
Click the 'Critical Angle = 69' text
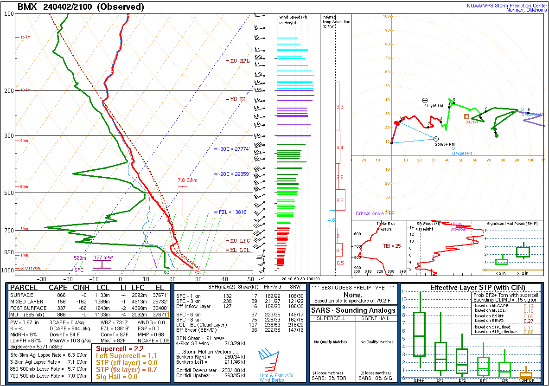click(375, 213)
